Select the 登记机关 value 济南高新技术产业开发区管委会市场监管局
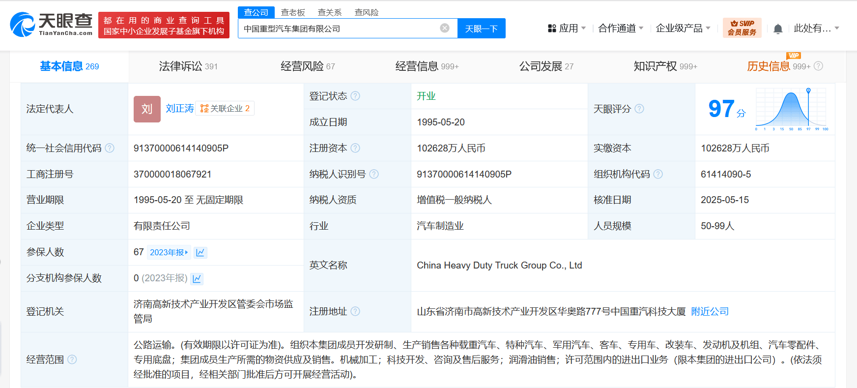This screenshot has width=857, height=388. point(213,311)
